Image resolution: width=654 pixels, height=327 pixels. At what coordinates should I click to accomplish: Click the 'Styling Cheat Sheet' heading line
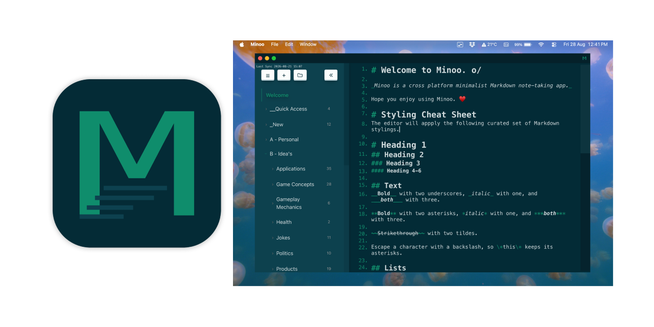pos(424,114)
